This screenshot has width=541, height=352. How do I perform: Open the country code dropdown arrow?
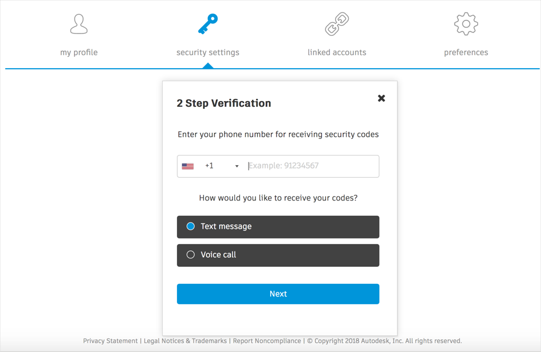(237, 166)
